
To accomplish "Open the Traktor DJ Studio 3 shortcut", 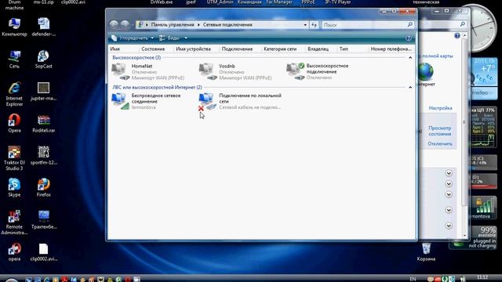I will click(14, 158).
